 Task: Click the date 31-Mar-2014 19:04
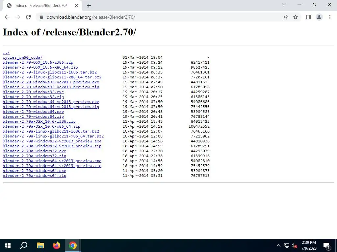(x=143, y=57)
